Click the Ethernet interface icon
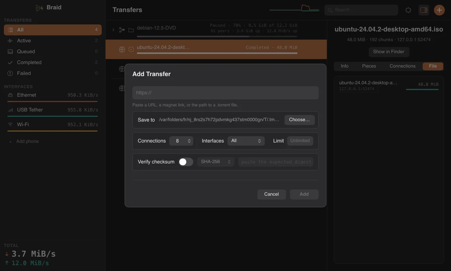Screen dimensions: 451x271 10,95
